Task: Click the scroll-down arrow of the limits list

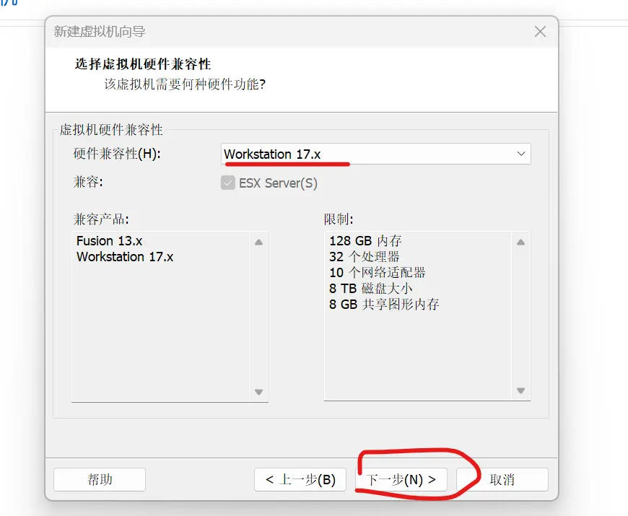Action: [520, 392]
